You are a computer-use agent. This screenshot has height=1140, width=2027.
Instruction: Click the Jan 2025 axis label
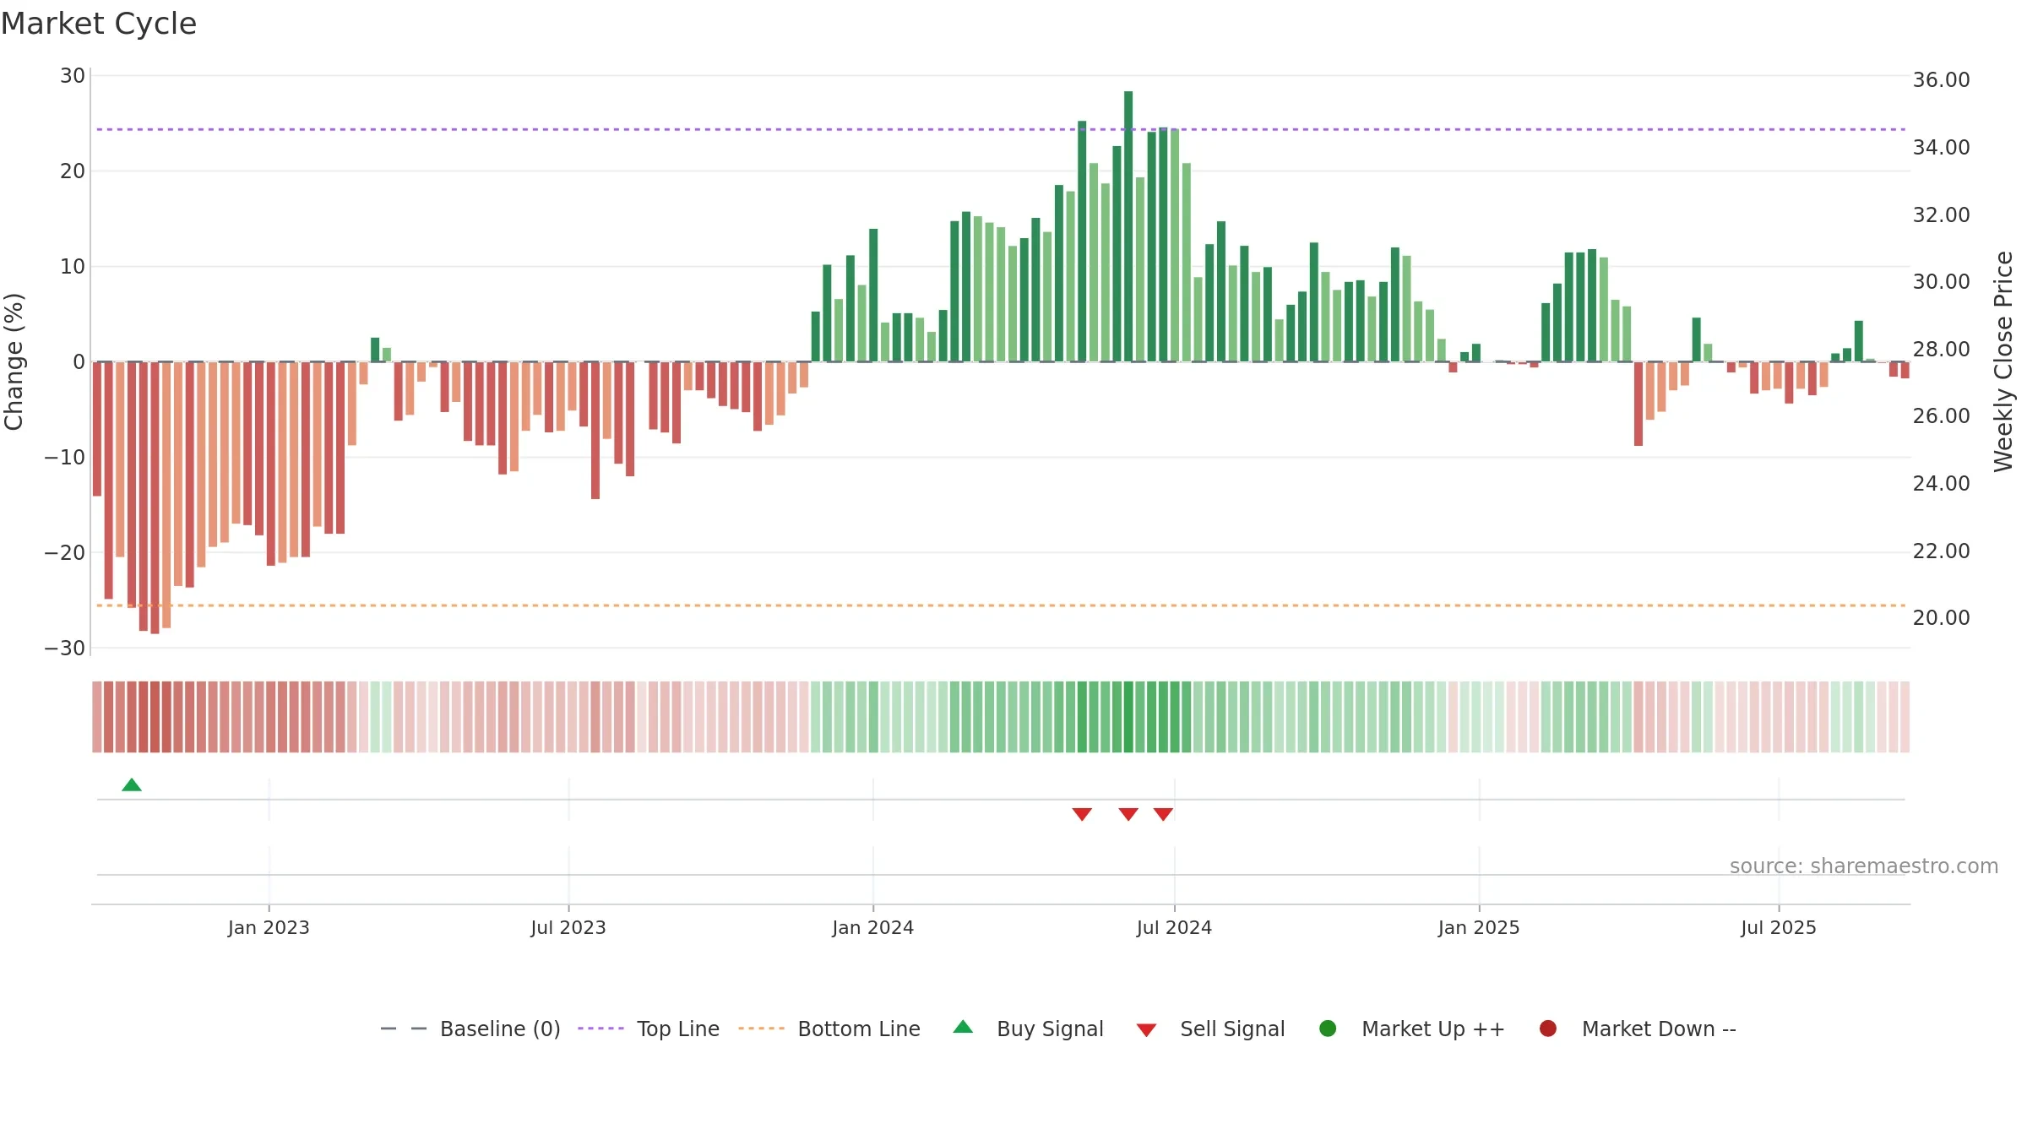[1479, 928]
